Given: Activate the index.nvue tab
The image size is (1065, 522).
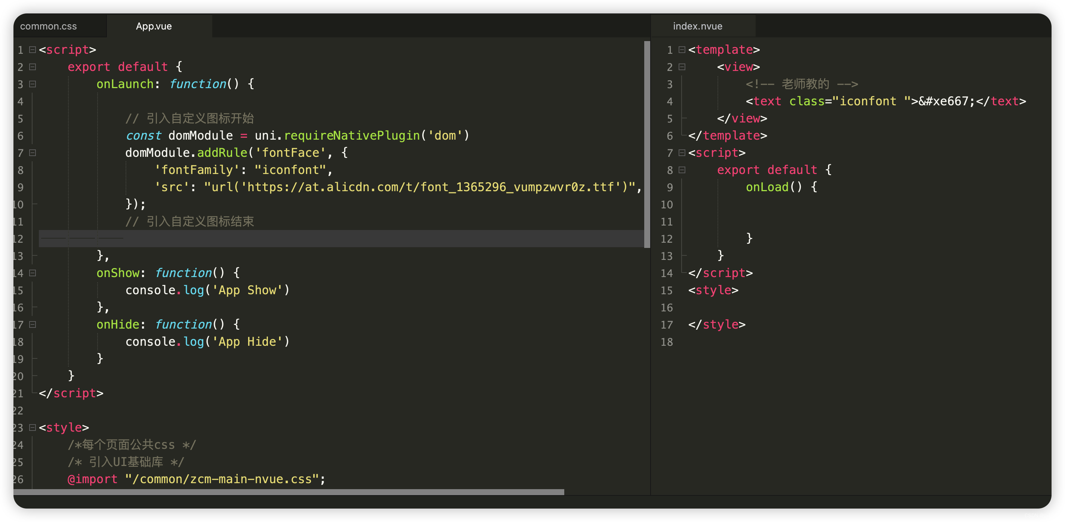Looking at the screenshot, I should (x=697, y=27).
